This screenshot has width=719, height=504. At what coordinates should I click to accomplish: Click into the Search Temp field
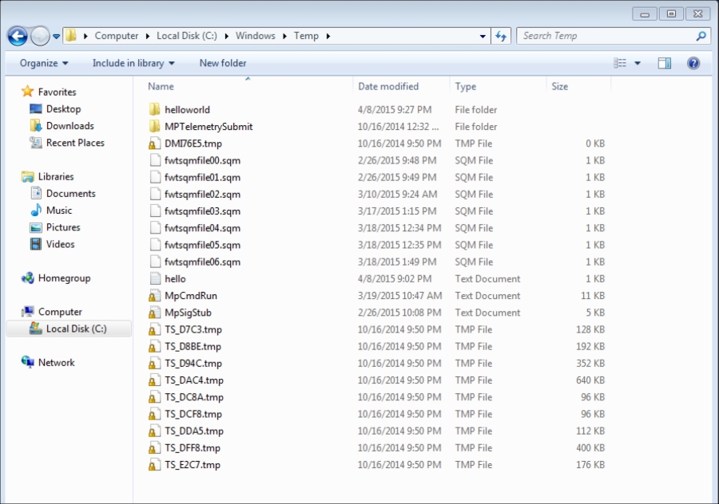[605, 36]
